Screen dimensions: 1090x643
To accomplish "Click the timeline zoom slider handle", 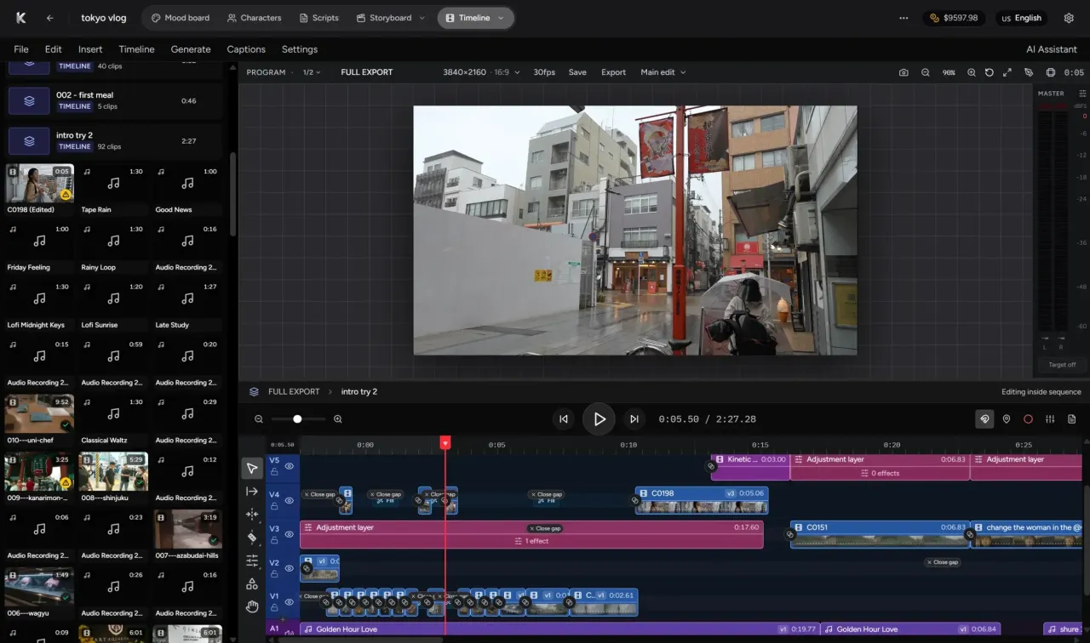I will (x=297, y=419).
